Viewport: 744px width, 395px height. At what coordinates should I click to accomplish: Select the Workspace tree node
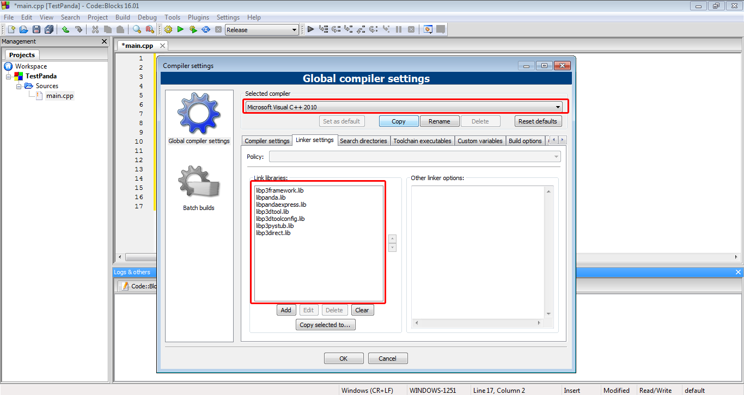pos(31,66)
